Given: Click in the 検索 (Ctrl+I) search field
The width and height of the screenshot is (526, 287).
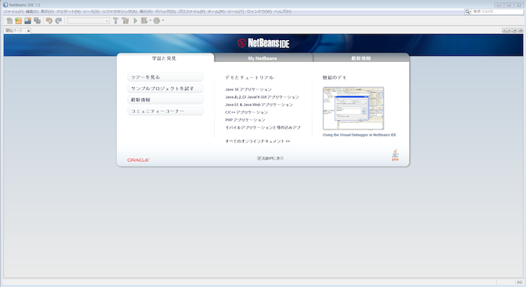Looking at the screenshot, I should [x=498, y=12].
